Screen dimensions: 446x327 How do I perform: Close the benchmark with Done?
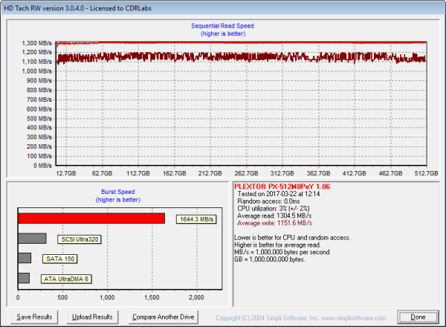[418, 317]
